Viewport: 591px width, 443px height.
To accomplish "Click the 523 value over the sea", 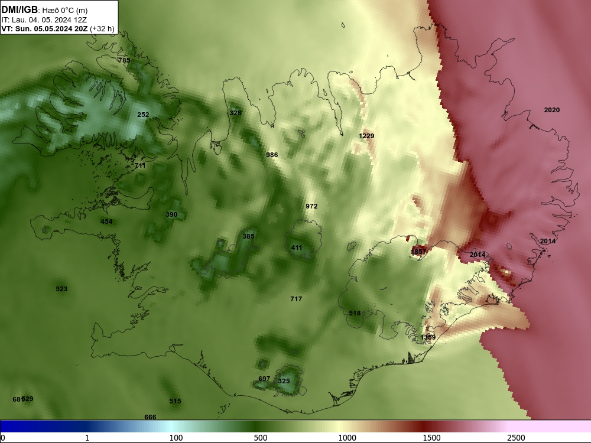I will click(61, 289).
